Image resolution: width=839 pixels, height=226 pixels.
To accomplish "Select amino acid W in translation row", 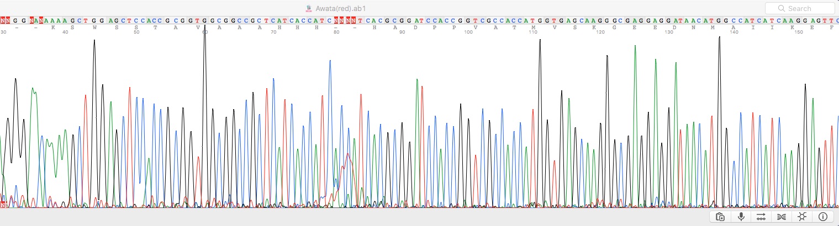I will click(94, 27).
